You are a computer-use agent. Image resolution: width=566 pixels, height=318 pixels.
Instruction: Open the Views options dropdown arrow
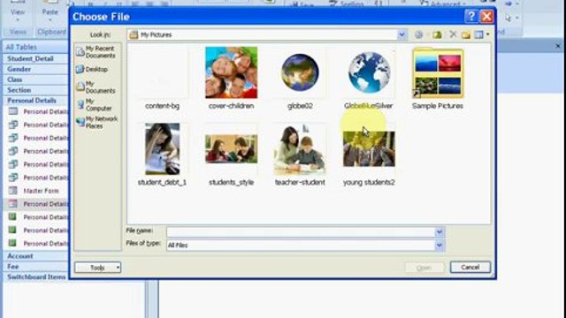[x=487, y=34]
